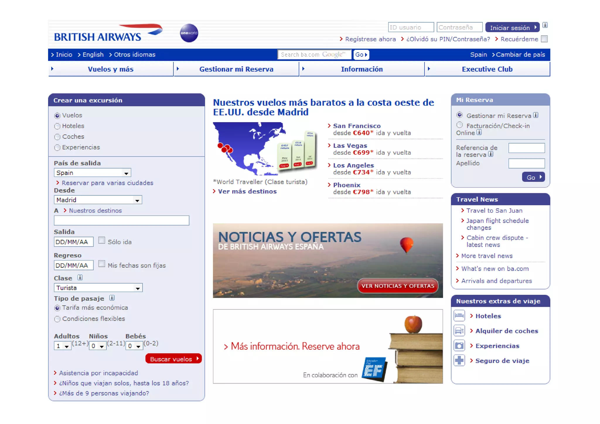Select Facturación/Check-in Online radio button
The width and height of the screenshot is (600, 424).
[460, 125]
